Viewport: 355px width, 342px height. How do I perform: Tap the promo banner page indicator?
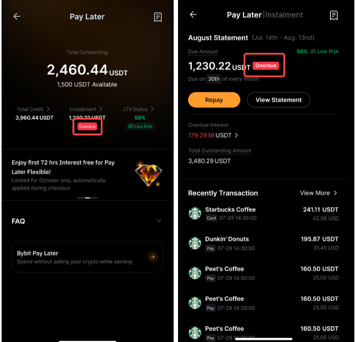point(87,198)
